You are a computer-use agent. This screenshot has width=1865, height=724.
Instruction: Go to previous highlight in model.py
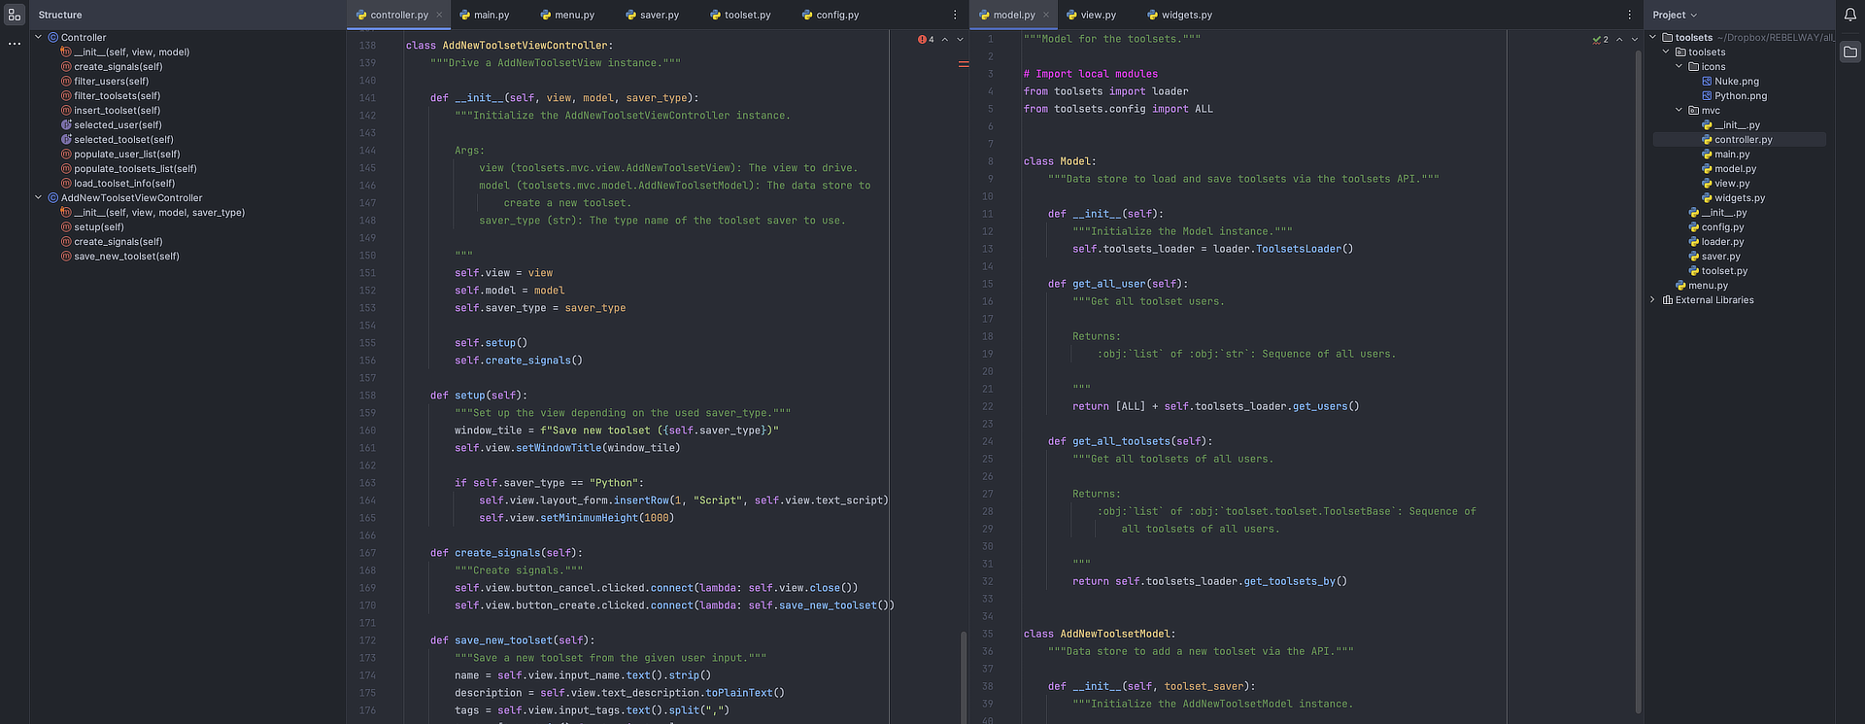[1619, 40]
